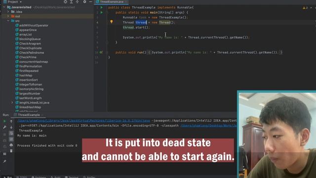Screen dimensions: 316x178
Task: Open the classpath path link in console
Action: [208, 126]
